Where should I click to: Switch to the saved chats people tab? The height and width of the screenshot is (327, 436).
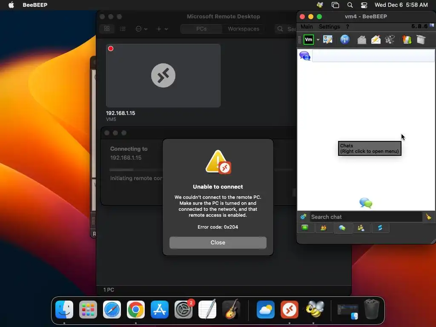[x=361, y=228]
